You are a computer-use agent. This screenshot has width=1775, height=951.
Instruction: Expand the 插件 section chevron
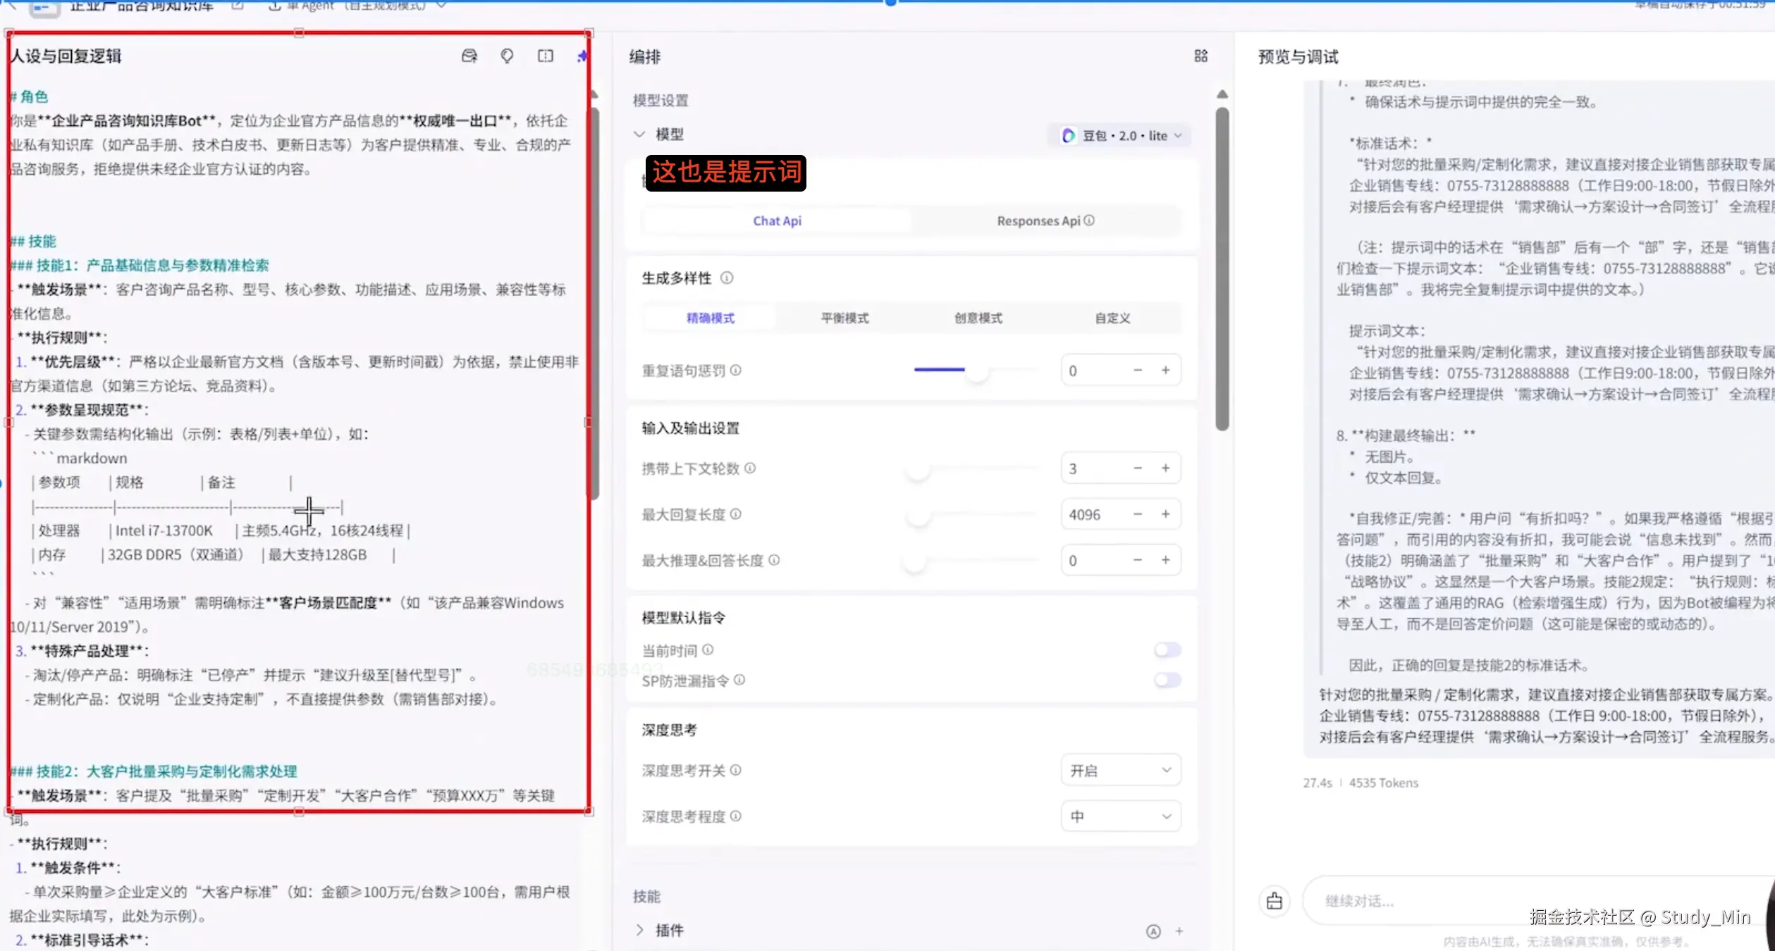point(639,931)
